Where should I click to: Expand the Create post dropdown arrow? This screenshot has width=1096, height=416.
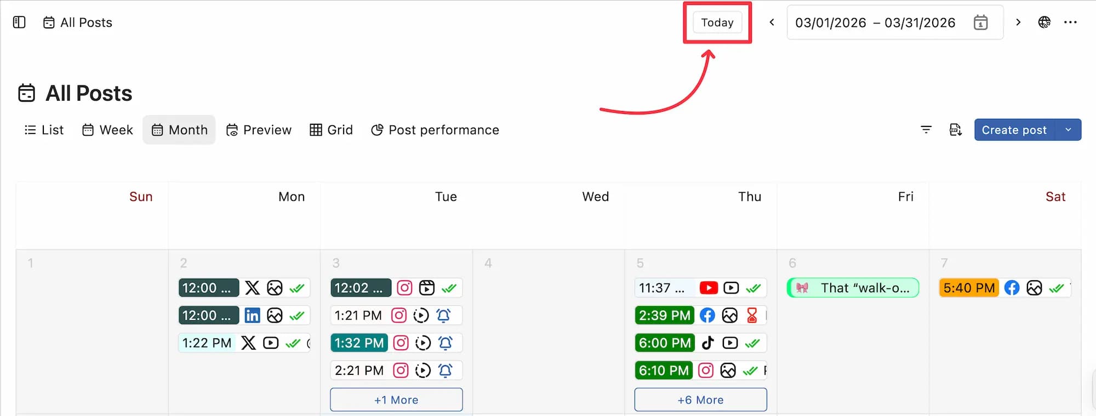(x=1068, y=130)
